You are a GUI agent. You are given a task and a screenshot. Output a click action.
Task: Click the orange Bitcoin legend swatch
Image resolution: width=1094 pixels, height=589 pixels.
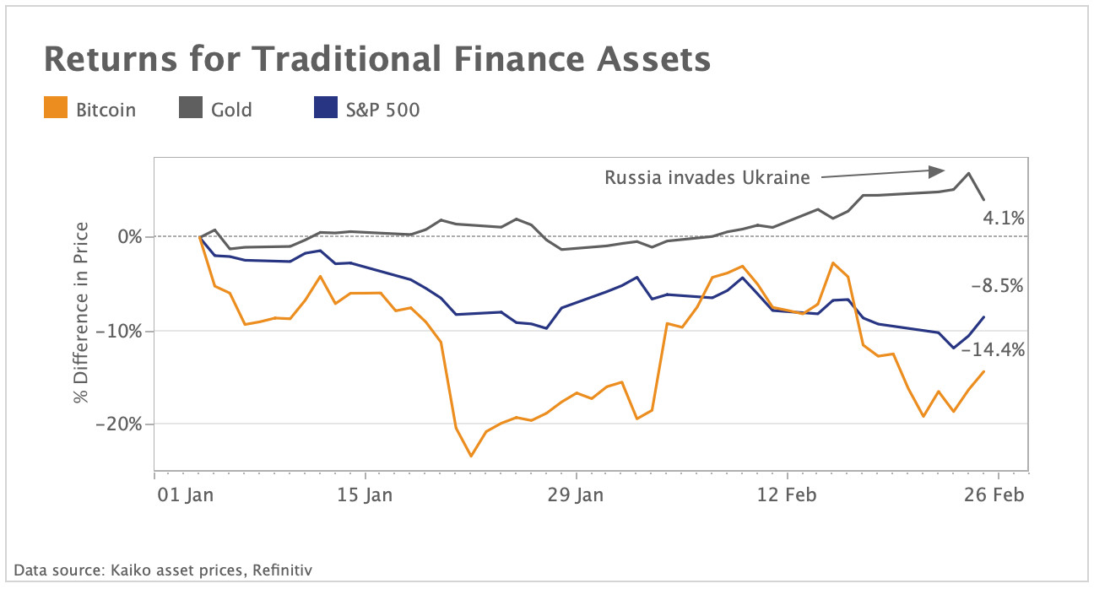point(55,109)
